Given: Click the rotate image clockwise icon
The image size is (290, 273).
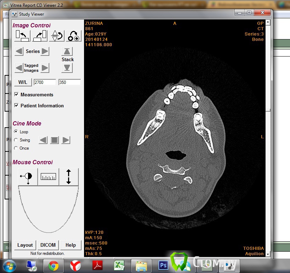Looking at the screenshot, I should tap(40, 36).
